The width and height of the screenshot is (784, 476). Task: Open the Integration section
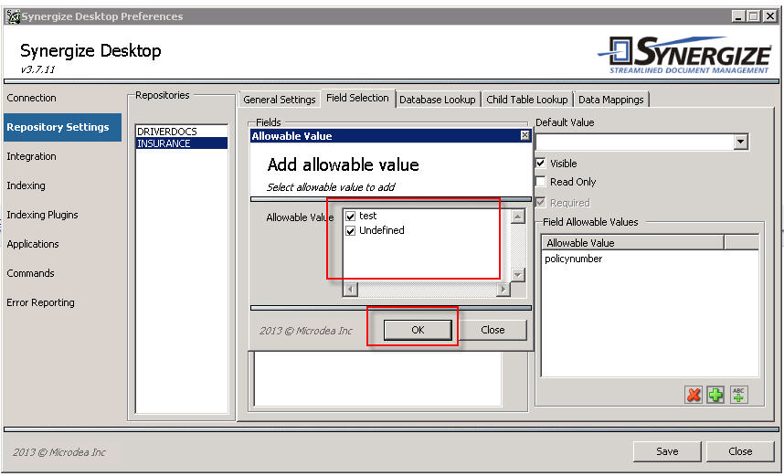click(31, 156)
